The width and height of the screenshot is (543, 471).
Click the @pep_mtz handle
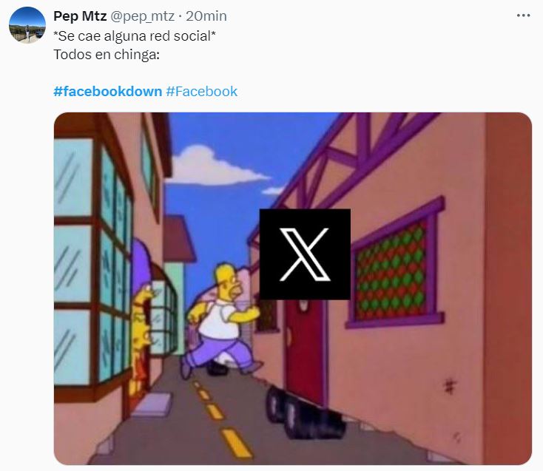142,16
